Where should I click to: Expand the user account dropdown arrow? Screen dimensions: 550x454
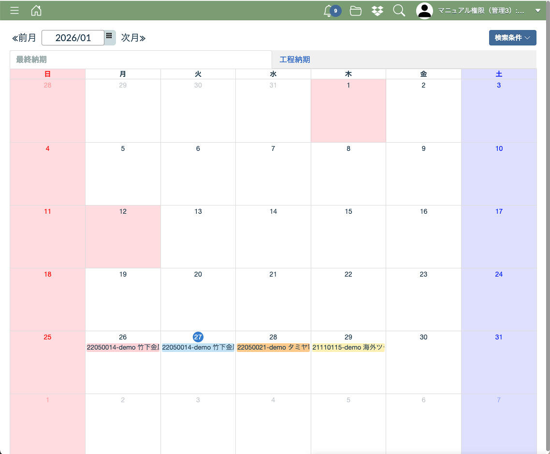[538, 11]
